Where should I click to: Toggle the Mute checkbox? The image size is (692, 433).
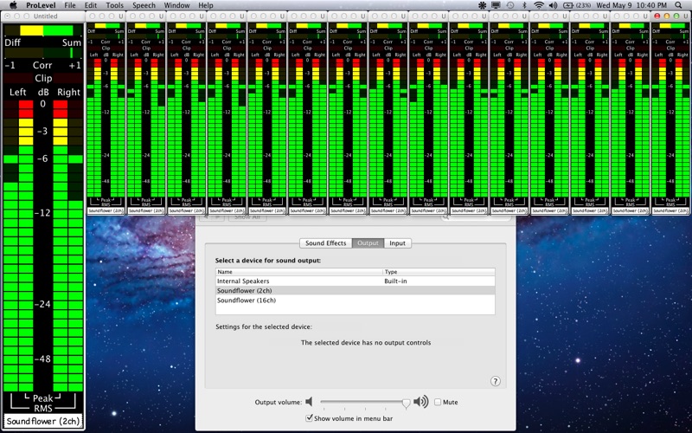point(438,402)
